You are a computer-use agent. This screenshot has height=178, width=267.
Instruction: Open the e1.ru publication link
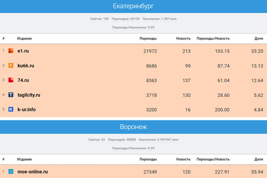point(23,51)
